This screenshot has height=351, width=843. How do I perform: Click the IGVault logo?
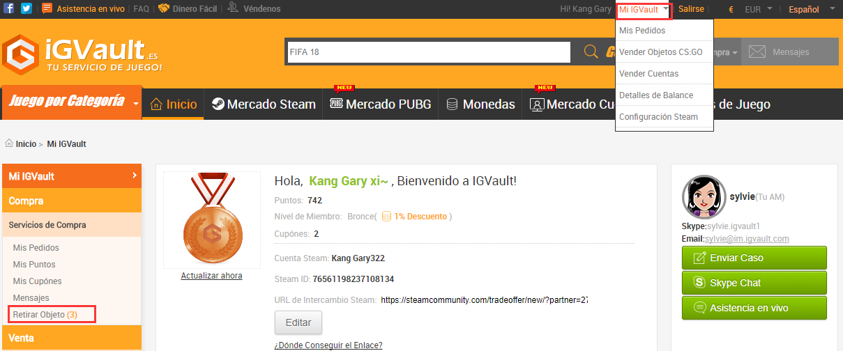pyautogui.click(x=82, y=54)
